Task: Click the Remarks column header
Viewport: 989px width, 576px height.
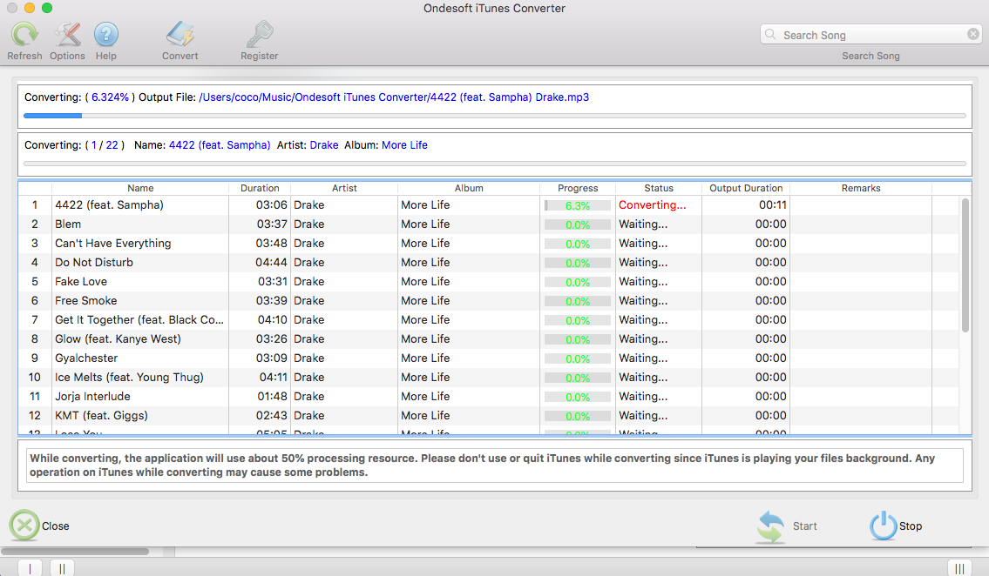Action: 861,188
